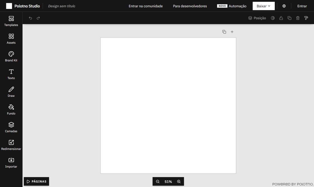Select the Texto tool in sidebar
The height and width of the screenshot is (187, 314).
[x=11, y=74]
